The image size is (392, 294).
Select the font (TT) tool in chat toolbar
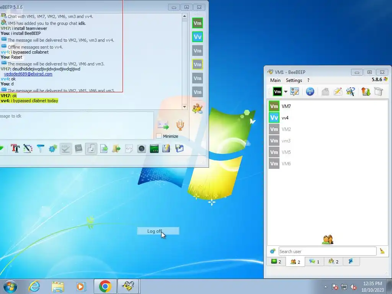click(15, 149)
